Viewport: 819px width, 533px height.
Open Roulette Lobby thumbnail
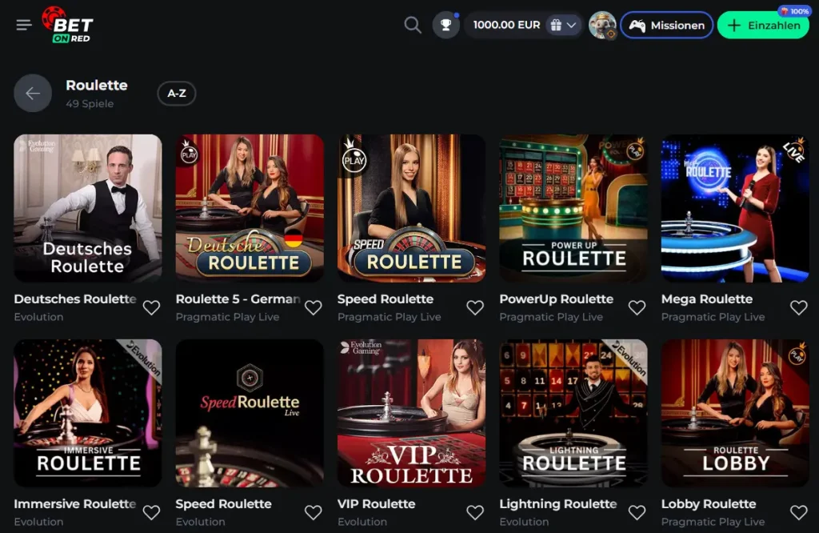coord(736,413)
